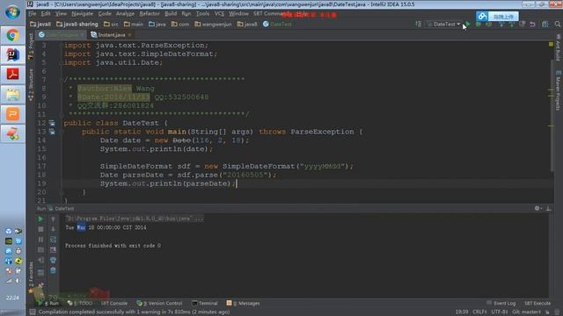Open the Maven Projects side panel

[558, 90]
